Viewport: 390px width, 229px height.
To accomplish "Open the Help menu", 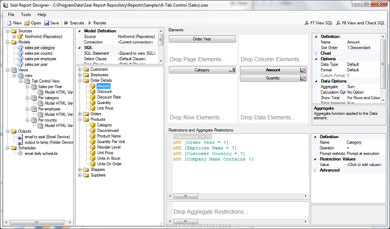I will tap(42, 15).
